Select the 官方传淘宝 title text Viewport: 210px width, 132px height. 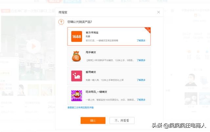coord(92,32)
